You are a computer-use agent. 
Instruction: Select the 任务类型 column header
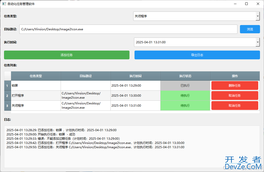pyautogui.click(x=36, y=76)
